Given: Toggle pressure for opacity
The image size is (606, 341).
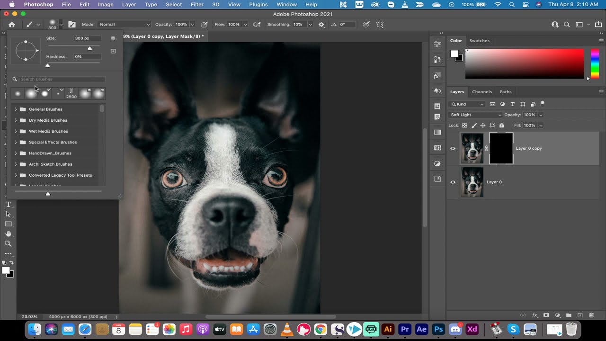Looking at the screenshot, I should coord(204,24).
